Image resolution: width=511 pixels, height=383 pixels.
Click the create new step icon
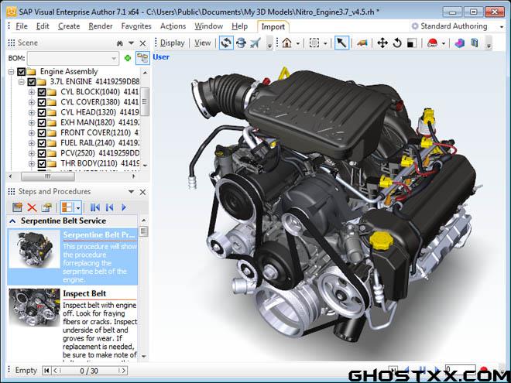(x=17, y=207)
